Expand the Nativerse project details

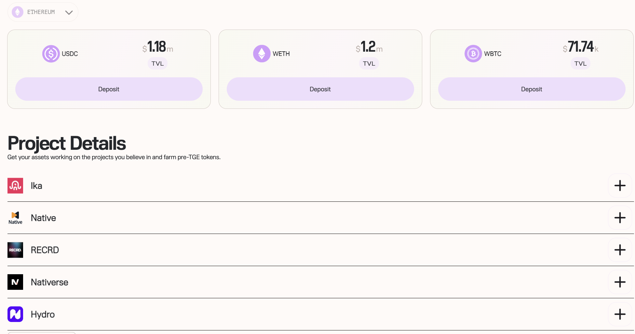pos(620,282)
